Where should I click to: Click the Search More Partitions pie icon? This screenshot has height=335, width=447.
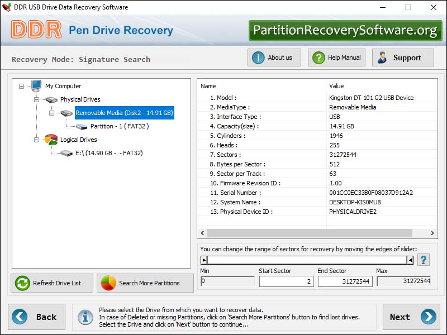click(x=108, y=283)
